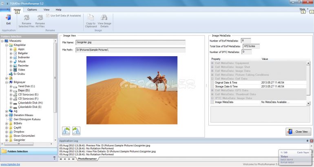The width and height of the screenshot is (314, 167).
Task: Expand the Apps folder node
Action: (11, 49)
